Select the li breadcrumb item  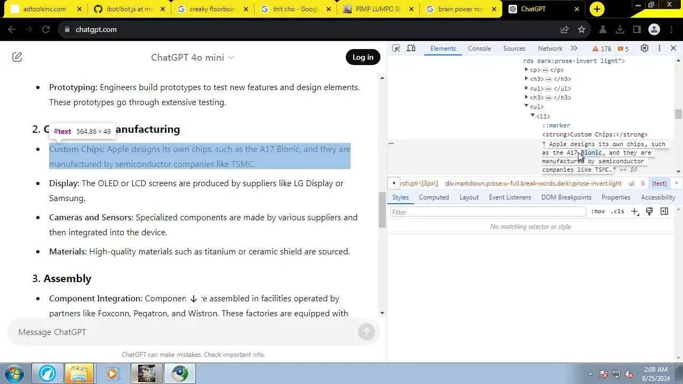click(x=643, y=183)
